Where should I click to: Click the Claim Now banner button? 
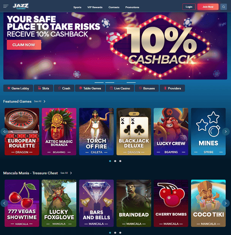click(x=24, y=45)
